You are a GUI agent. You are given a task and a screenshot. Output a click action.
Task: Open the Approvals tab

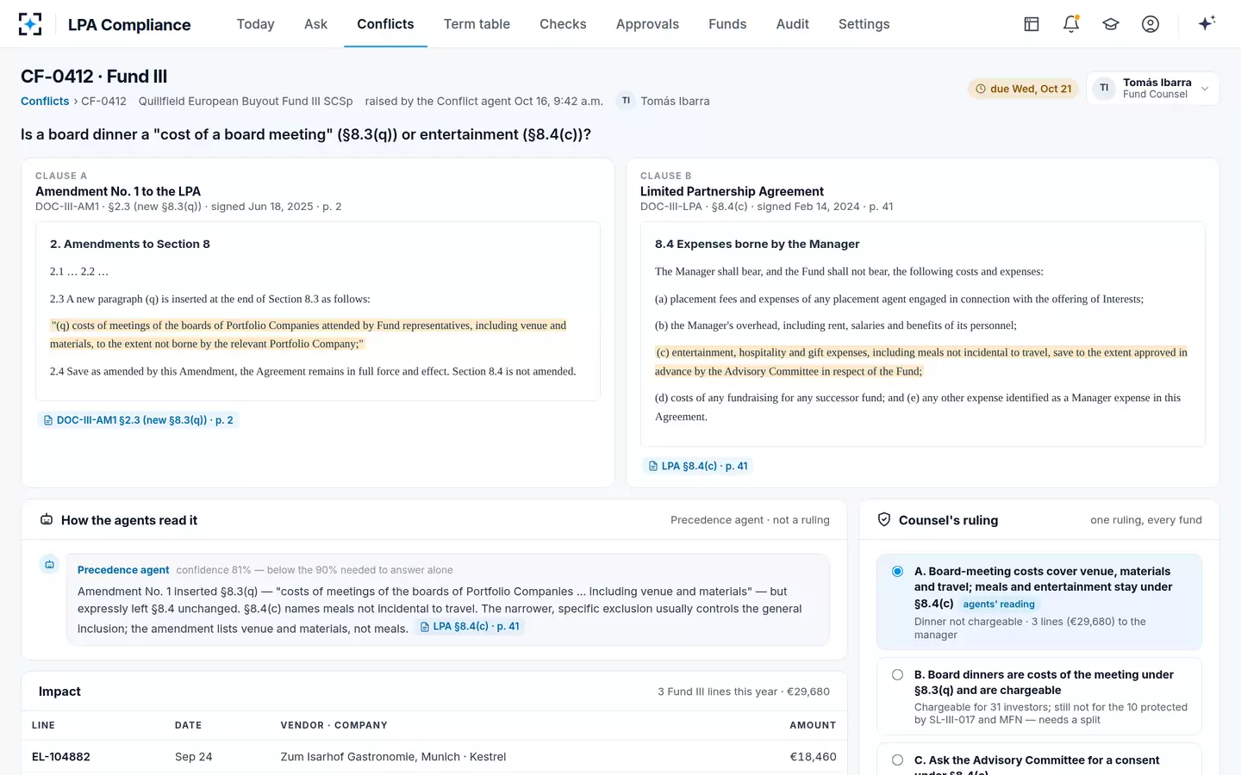(x=647, y=24)
